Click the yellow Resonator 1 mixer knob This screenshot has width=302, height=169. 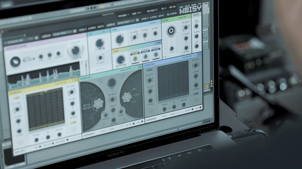(x=135, y=59)
